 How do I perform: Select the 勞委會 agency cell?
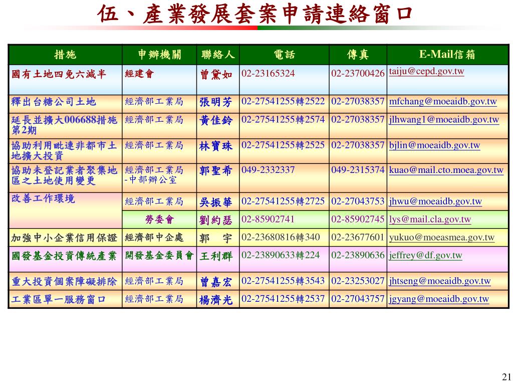[x=159, y=220]
